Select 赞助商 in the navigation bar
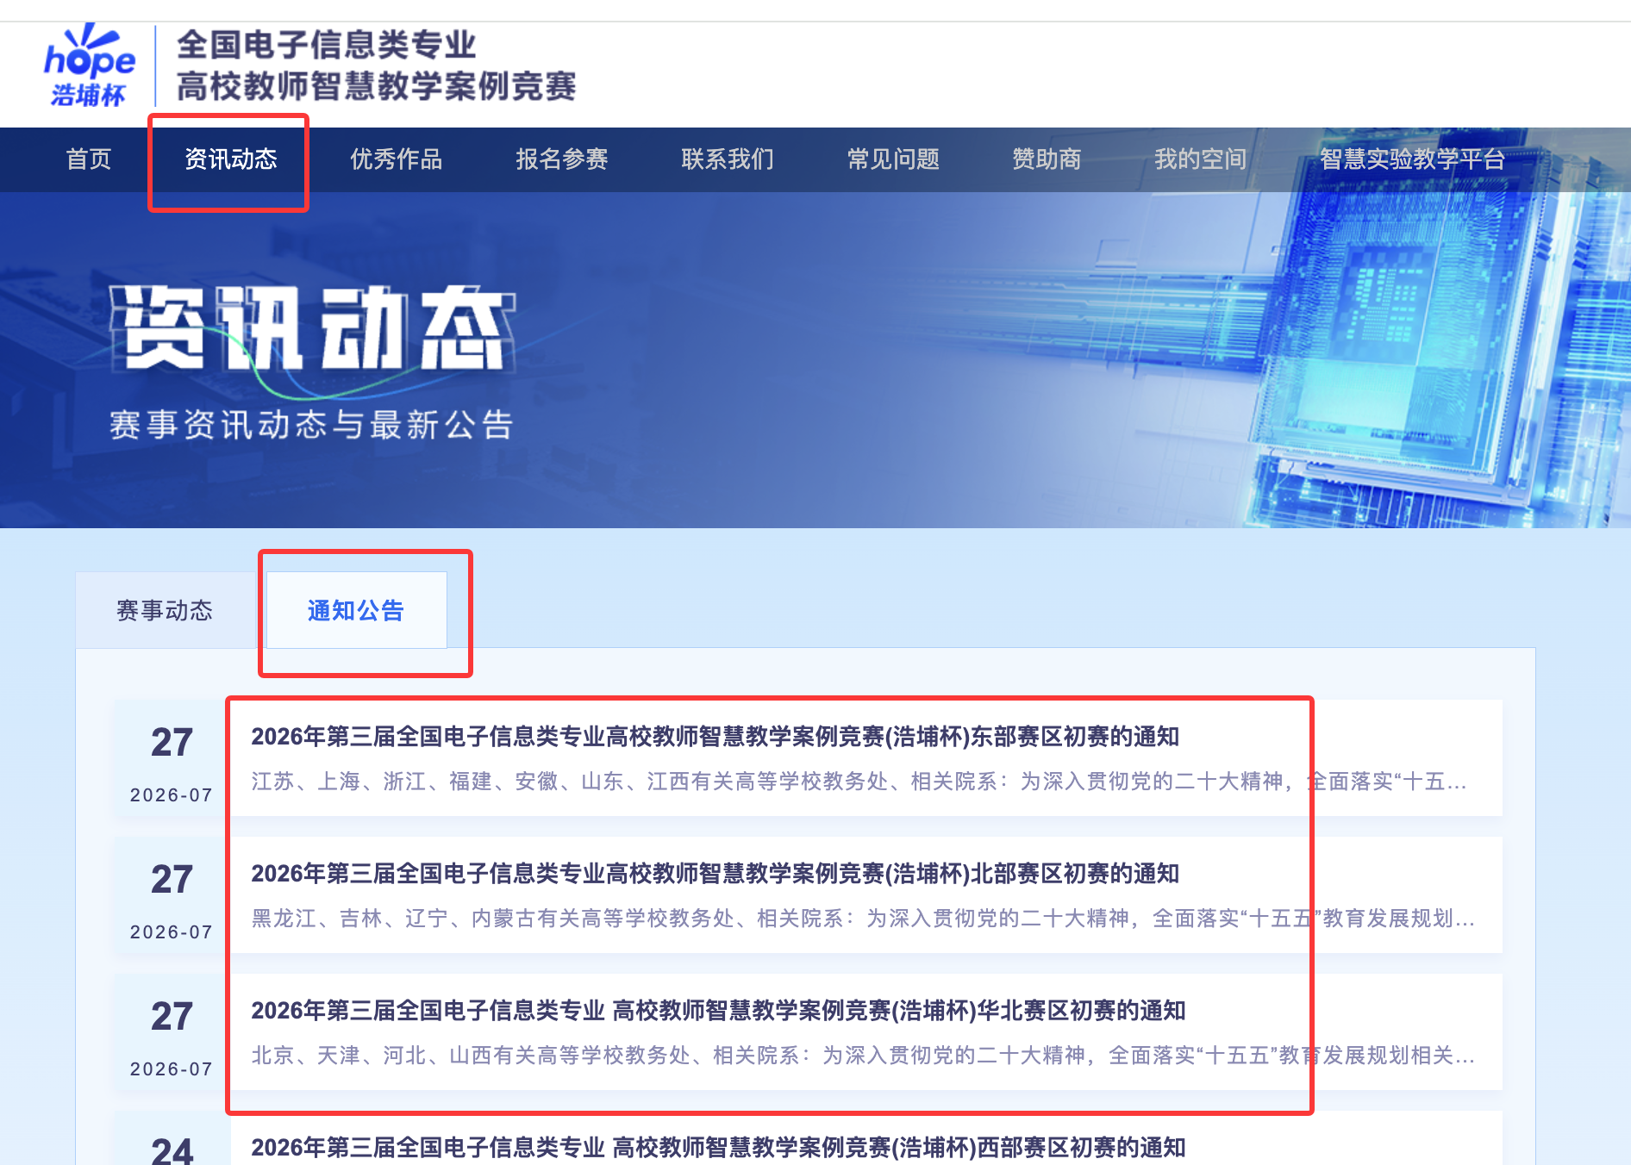1631x1165 pixels. (x=1047, y=159)
